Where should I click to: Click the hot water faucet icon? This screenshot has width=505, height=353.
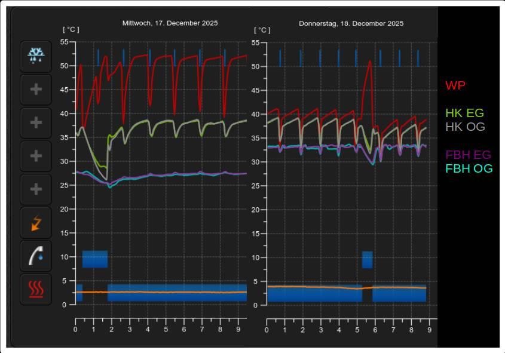[36, 256]
